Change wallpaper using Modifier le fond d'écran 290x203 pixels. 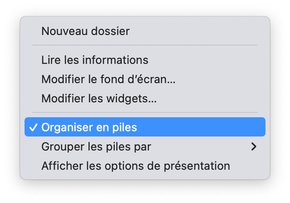click(x=145, y=79)
